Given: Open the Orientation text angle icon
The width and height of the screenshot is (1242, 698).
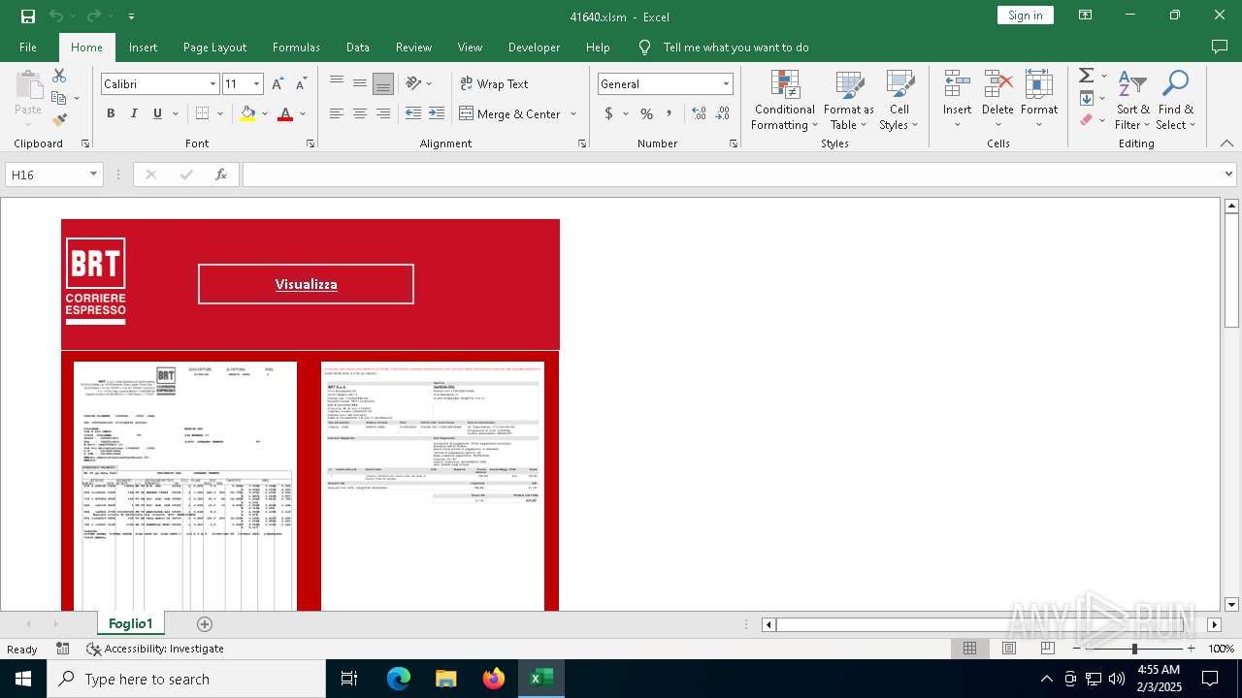Looking at the screenshot, I should pyautogui.click(x=414, y=83).
